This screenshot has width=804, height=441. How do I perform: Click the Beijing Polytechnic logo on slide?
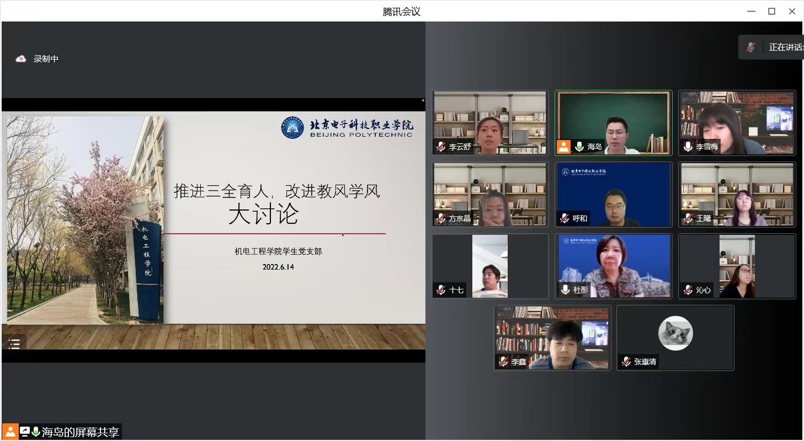292,127
